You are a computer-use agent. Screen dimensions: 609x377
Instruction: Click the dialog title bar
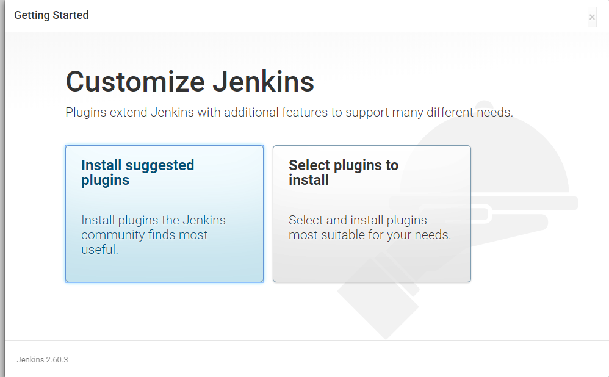click(305, 15)
